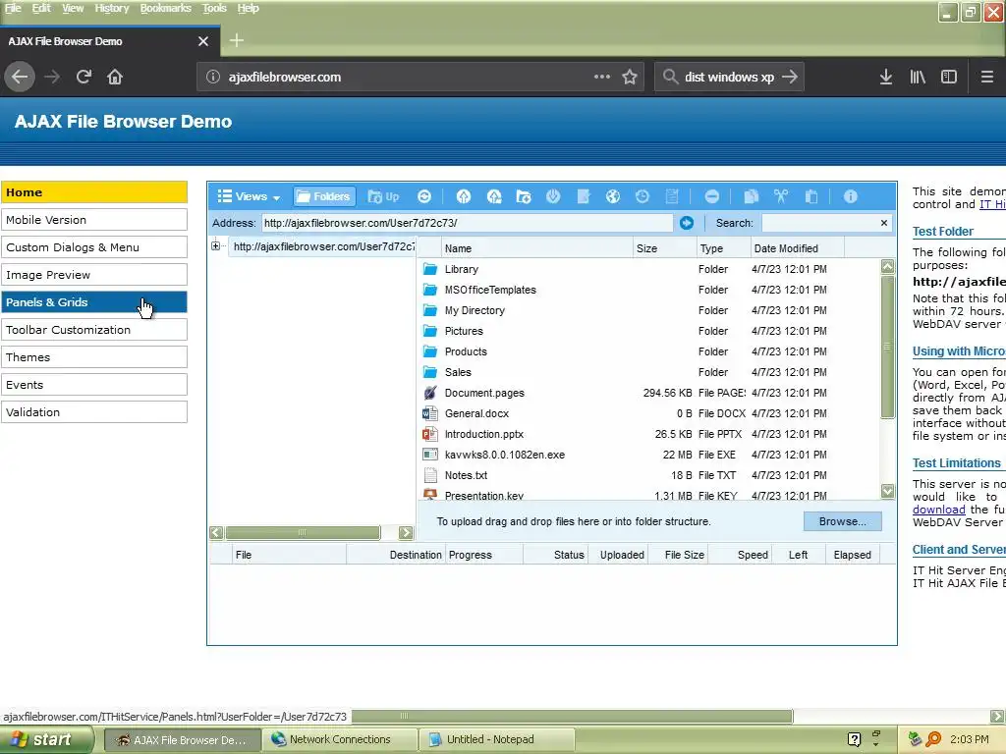Select the kavwks8.0.0.1082en.exe file
The width and height of the screenshot is (1006, 754).
649,455
